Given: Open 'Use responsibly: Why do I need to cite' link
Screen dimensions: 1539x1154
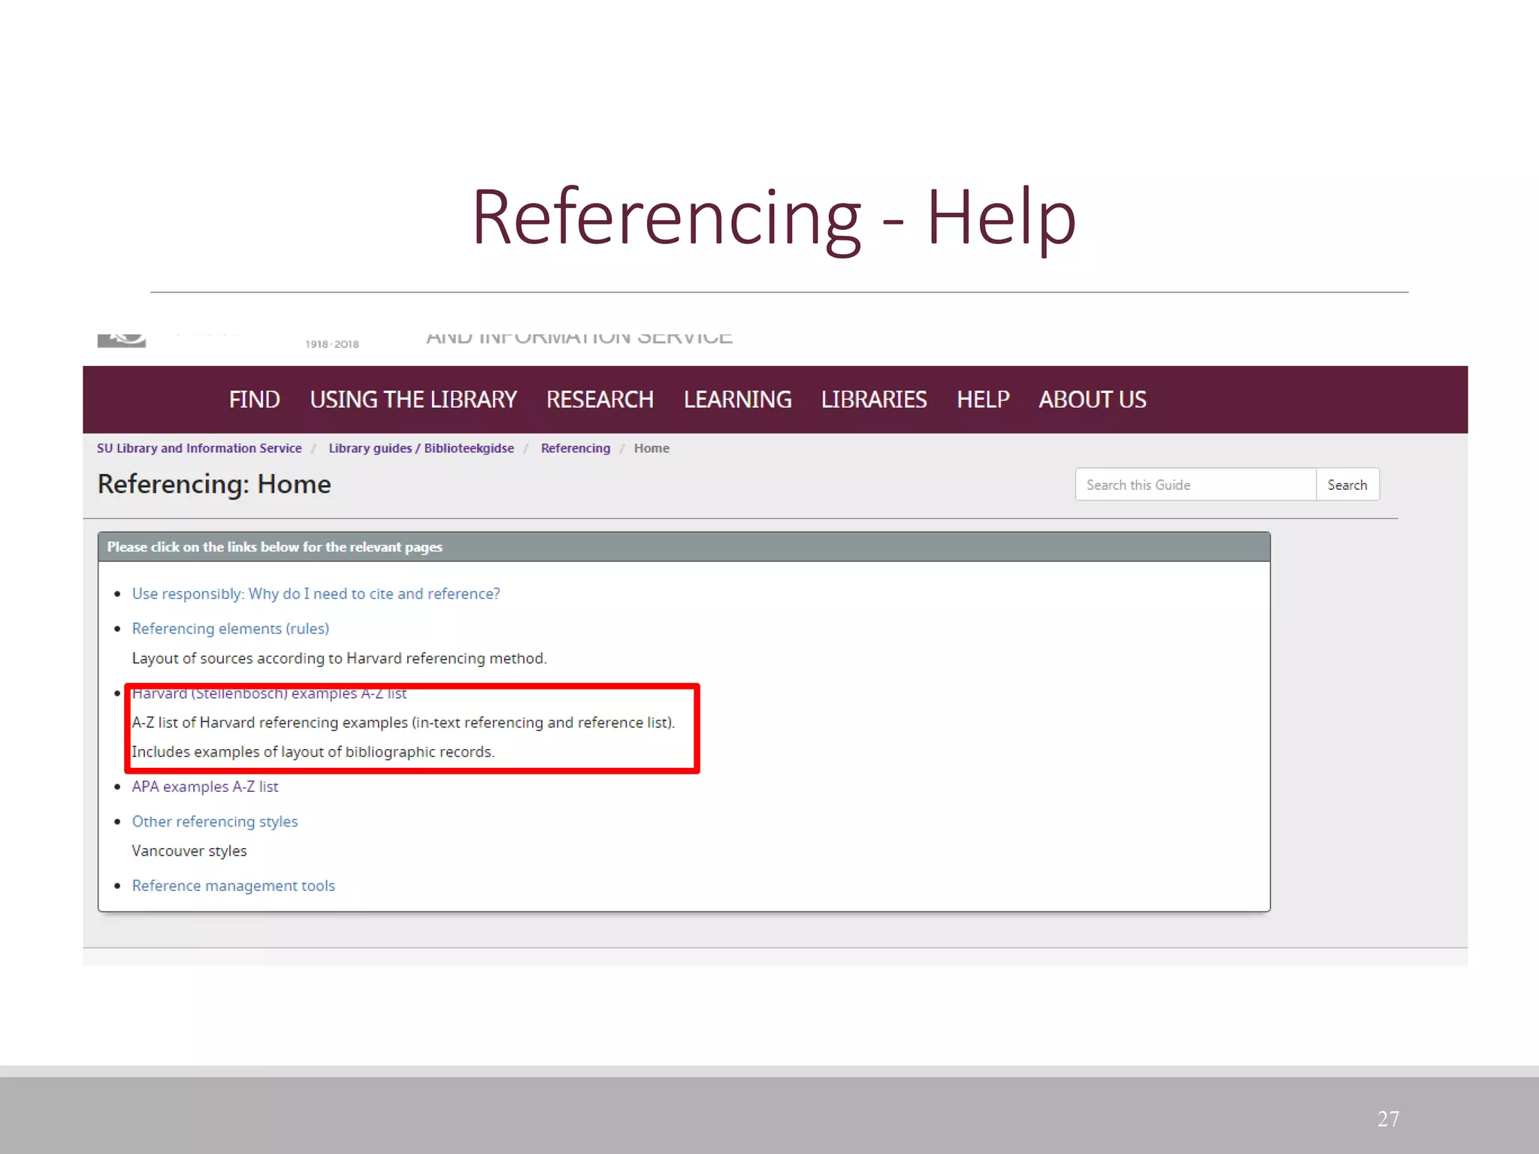Looking at the screenshot, I should coord(316,594).
